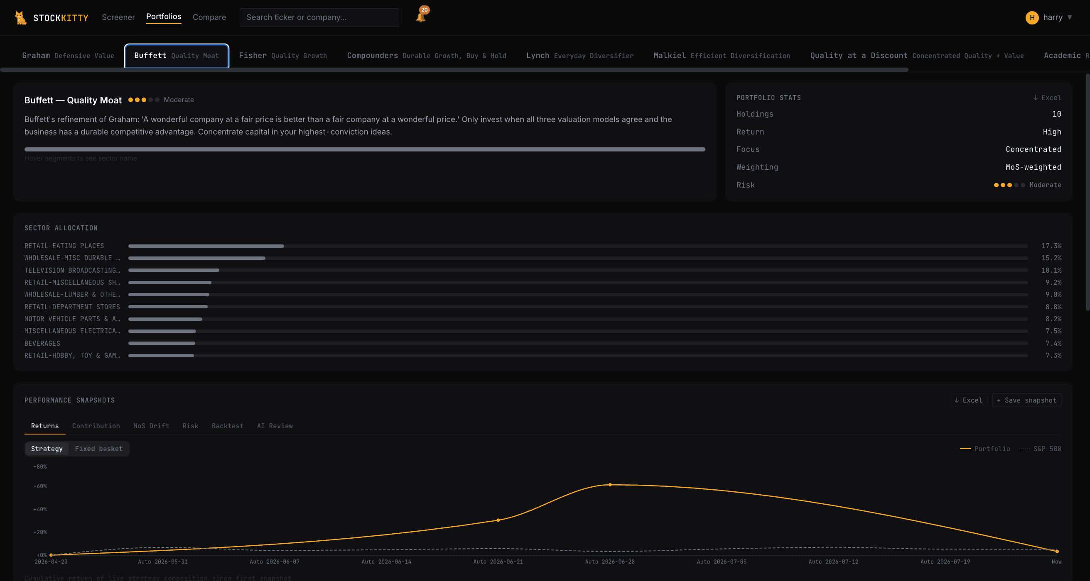Click the sector composition segment bar
1090x581 pixels.
coord(365,149)
